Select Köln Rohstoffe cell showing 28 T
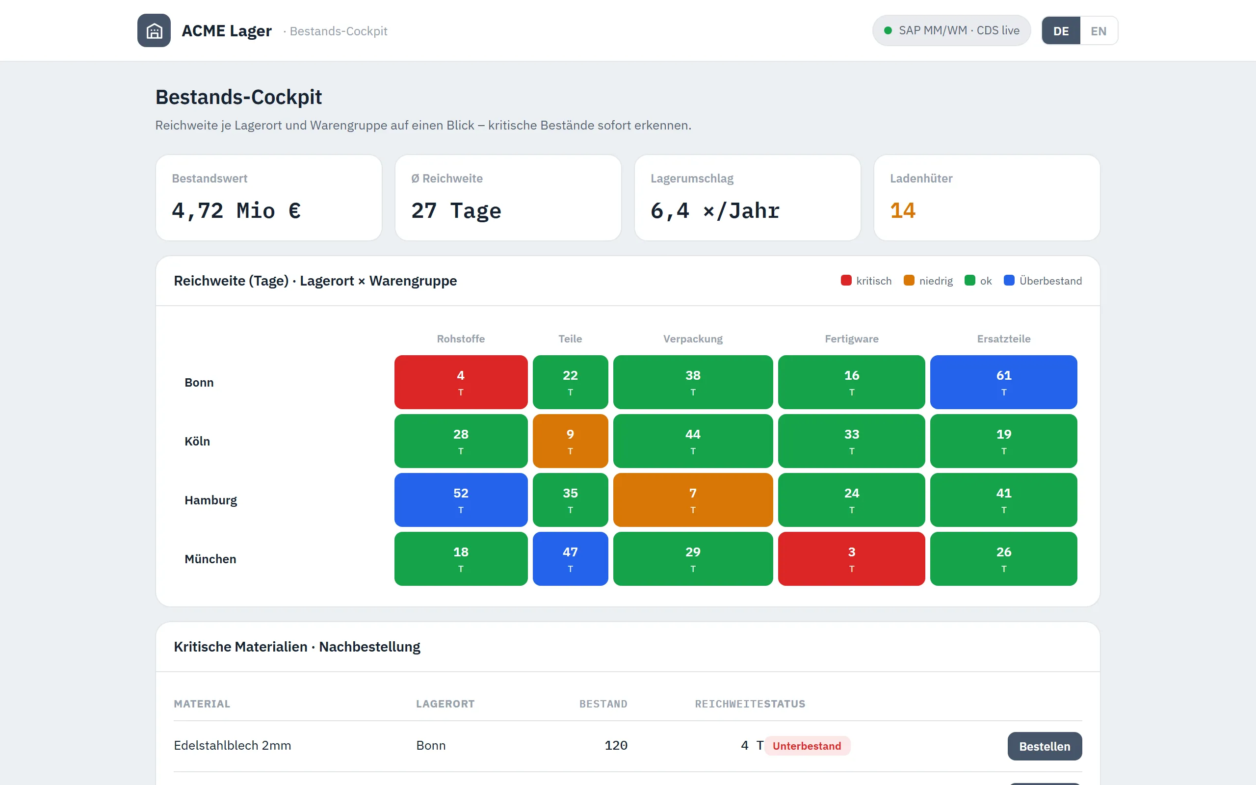This screenshot has width=1256, height=785. (x=461, y=441)
